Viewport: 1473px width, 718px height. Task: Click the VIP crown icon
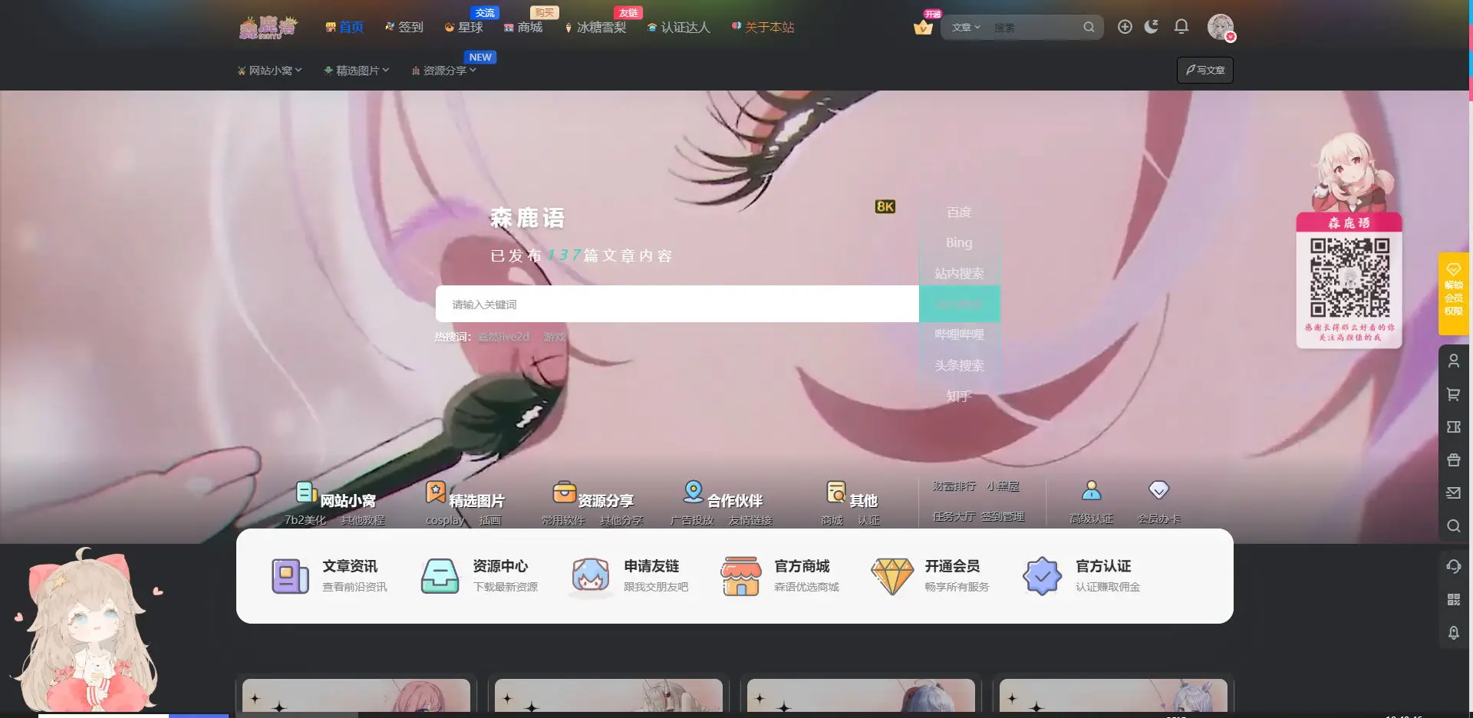point(923,28)
